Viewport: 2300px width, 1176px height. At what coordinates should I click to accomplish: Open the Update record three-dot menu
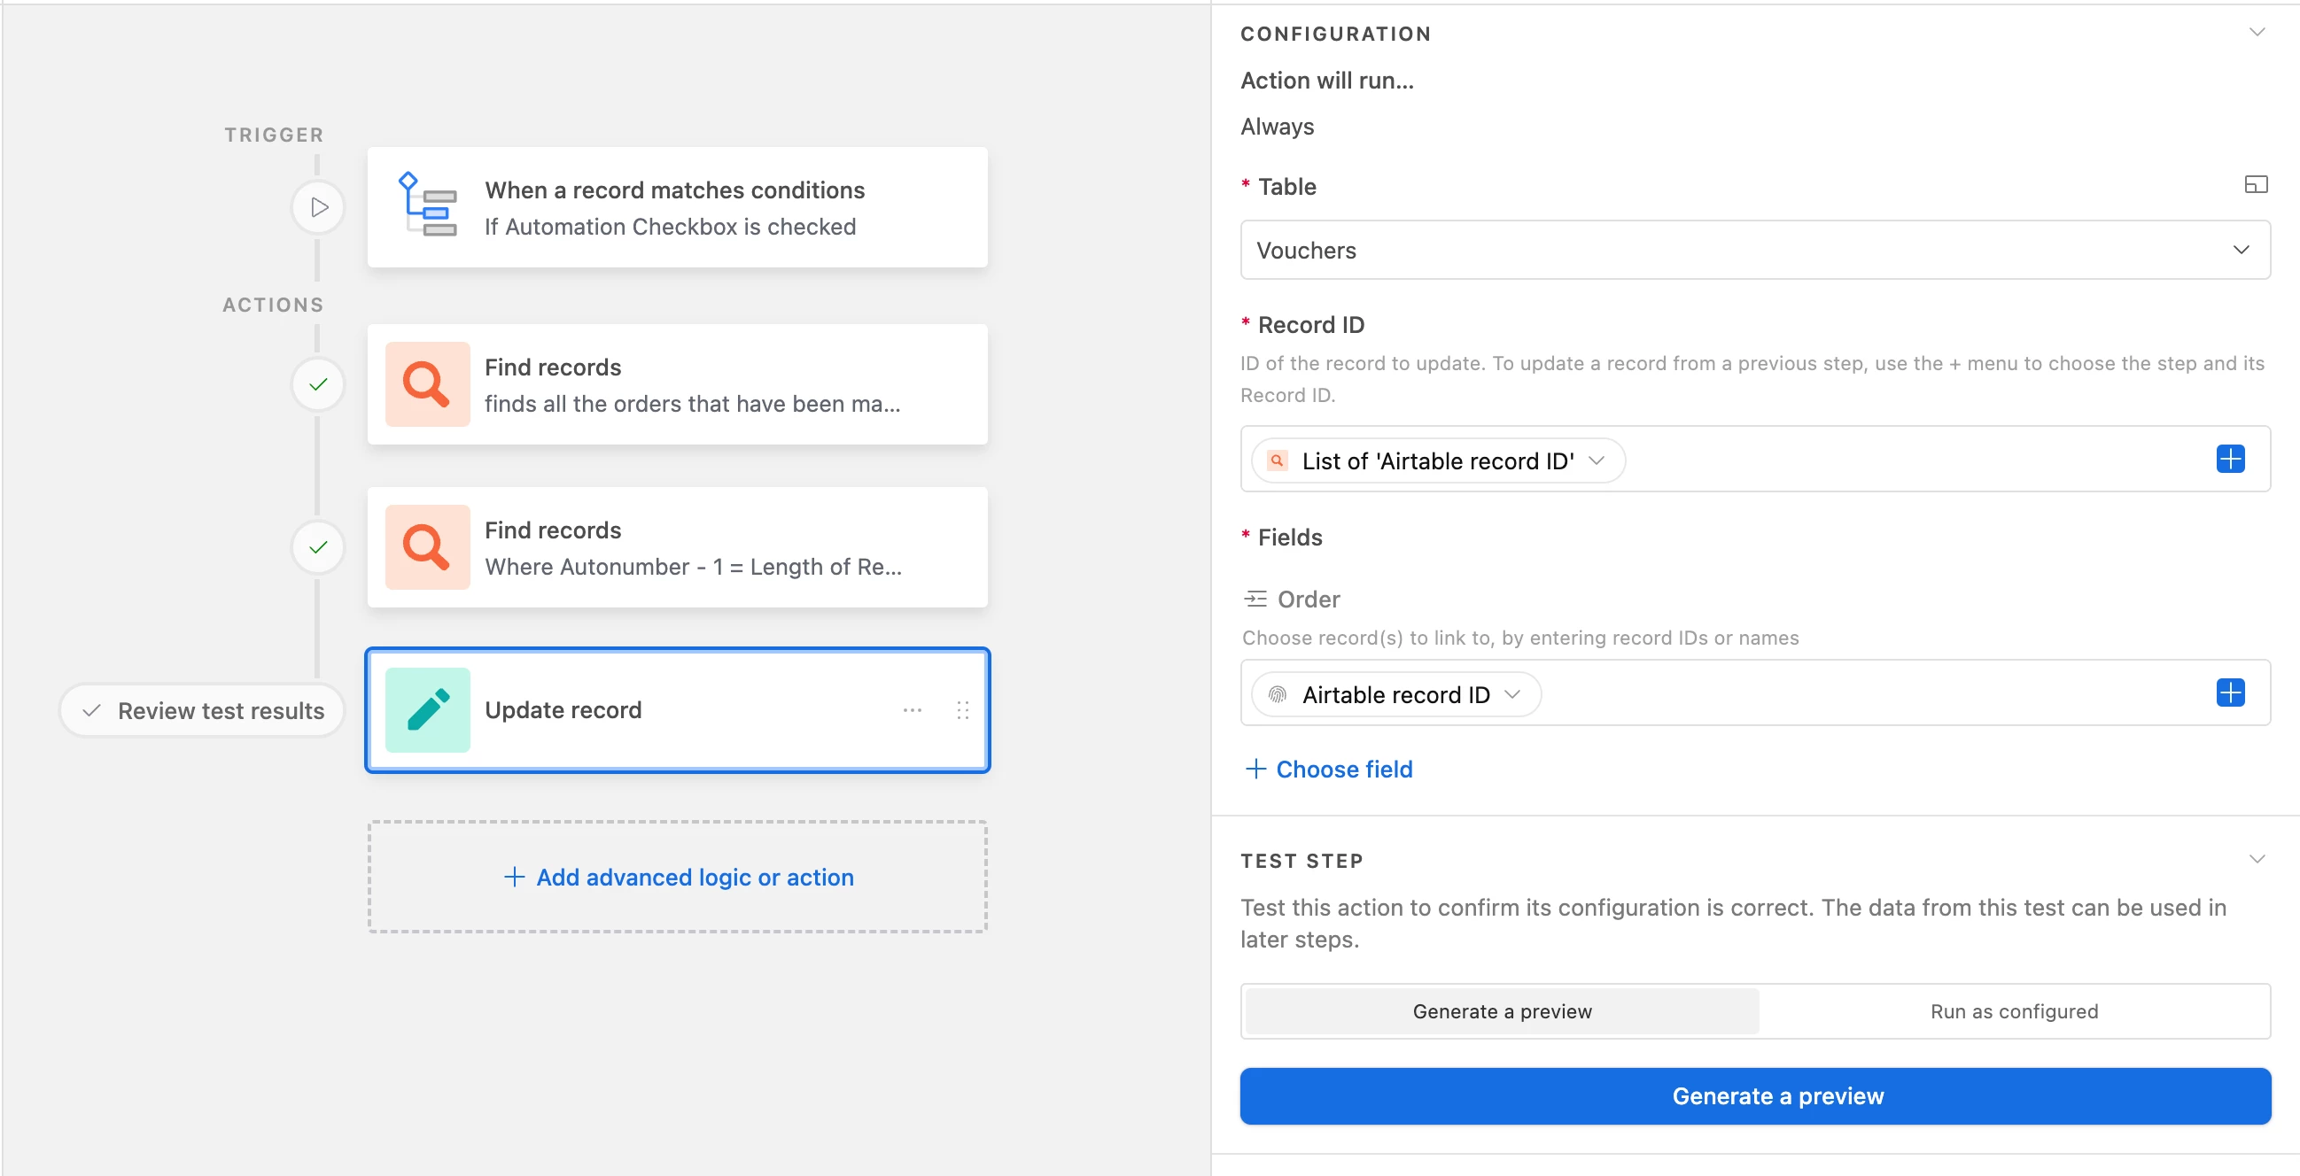click(912, 710)
